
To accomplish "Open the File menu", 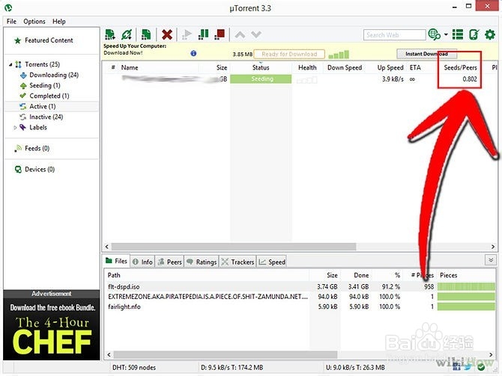I will click(x=11, y=22).
